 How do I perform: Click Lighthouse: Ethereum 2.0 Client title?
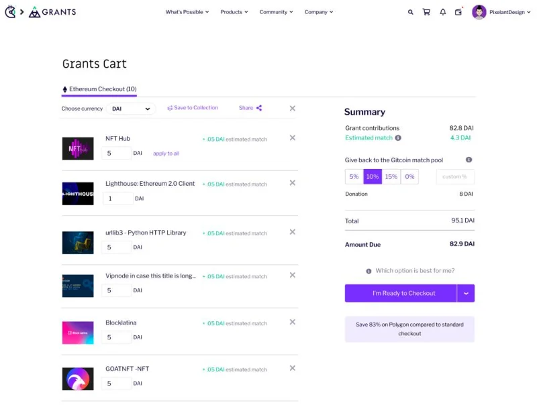click(x=150, y=184)
